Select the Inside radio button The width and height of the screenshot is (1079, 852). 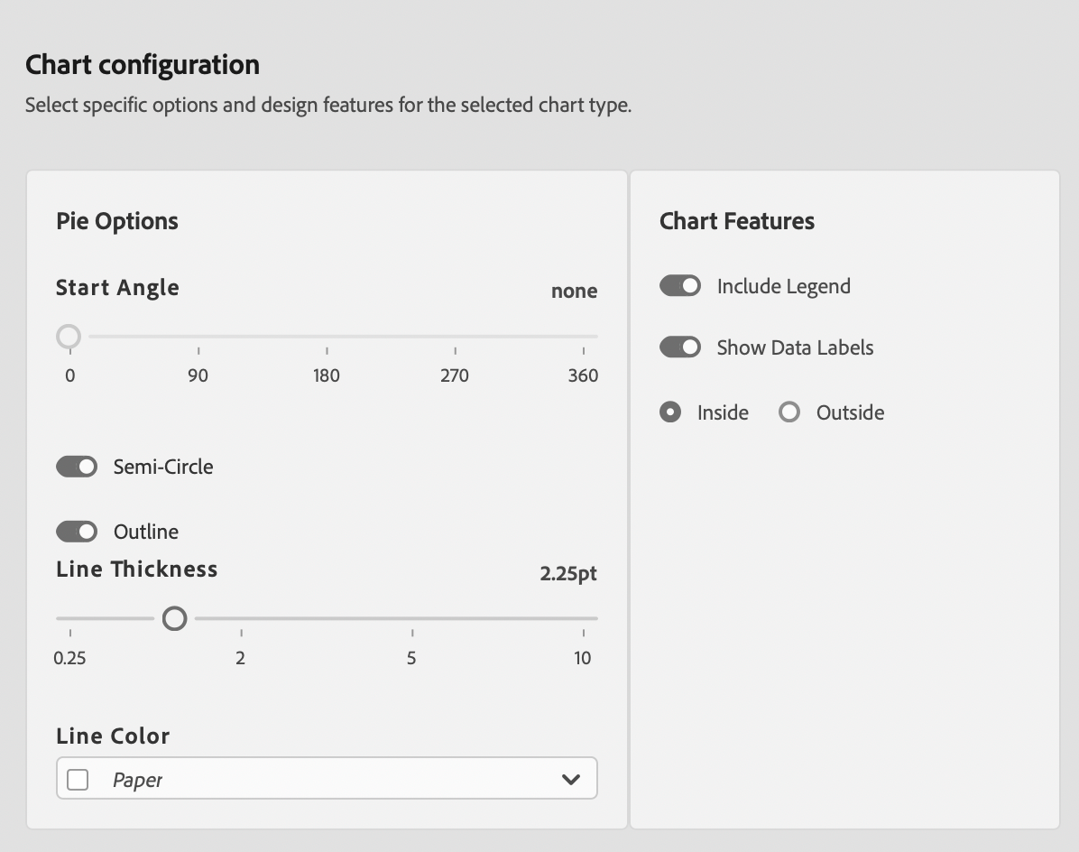[x=670, y=412]
